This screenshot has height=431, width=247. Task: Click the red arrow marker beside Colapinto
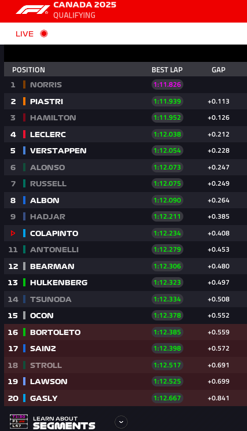(13, 233)
